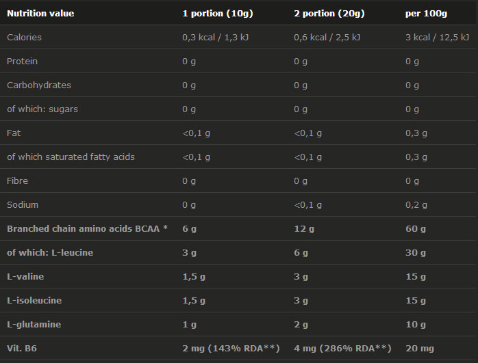Viewport: 478px width, 363px height.
Task: Select the '1 portion (10g)' column header
Action: (216, 13)
